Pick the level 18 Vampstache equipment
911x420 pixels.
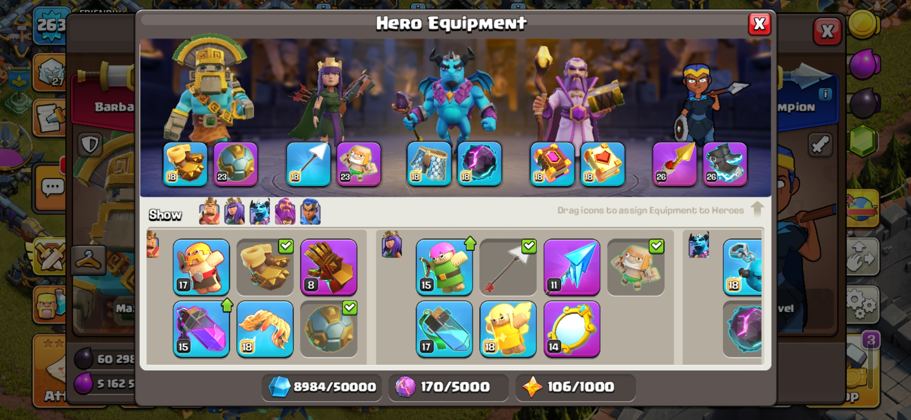pos(265,329)
